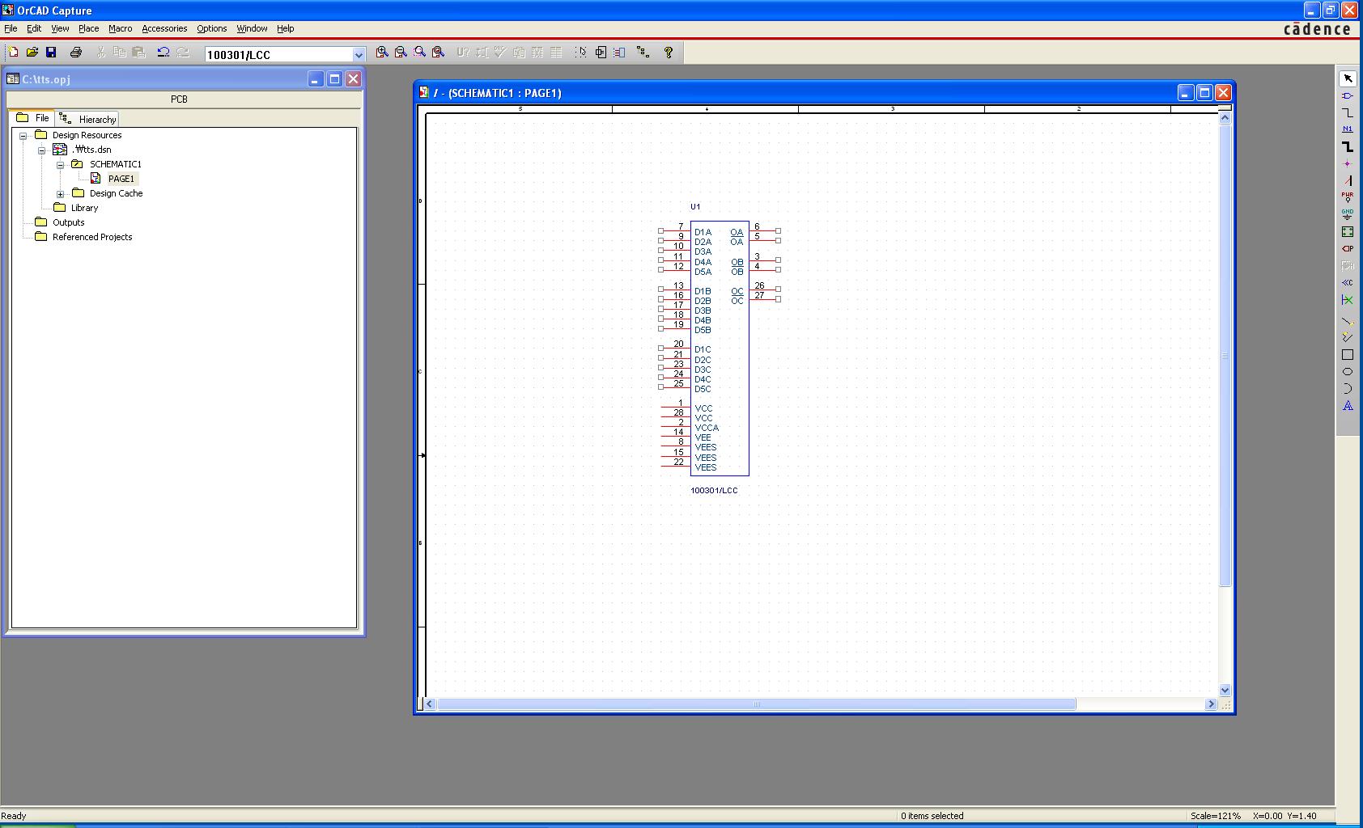Screen dimensions: 1363x828
Task: Click the schematic vertical scrollbar down arrow
Action: click(1225, 691)
